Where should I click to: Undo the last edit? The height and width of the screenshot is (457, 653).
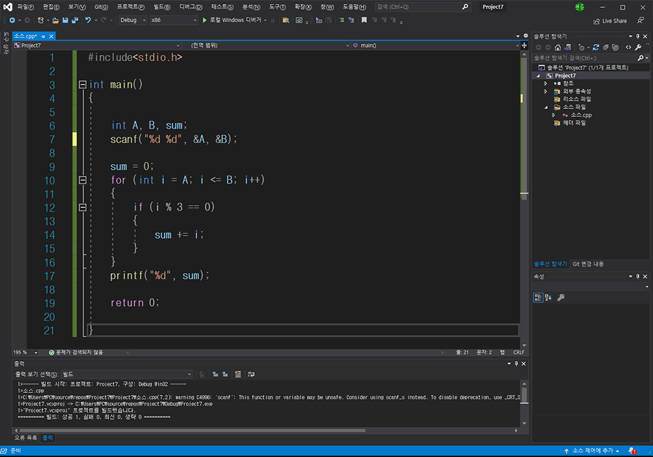coord(88,20)
